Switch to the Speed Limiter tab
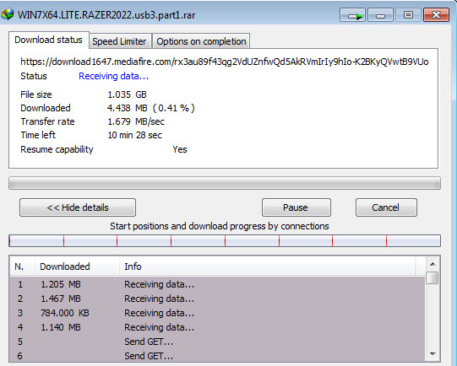The height and width of the screenshot is (366, 457). (119, 41)
